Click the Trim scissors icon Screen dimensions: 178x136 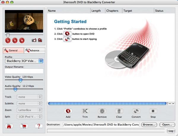(85, 111)
